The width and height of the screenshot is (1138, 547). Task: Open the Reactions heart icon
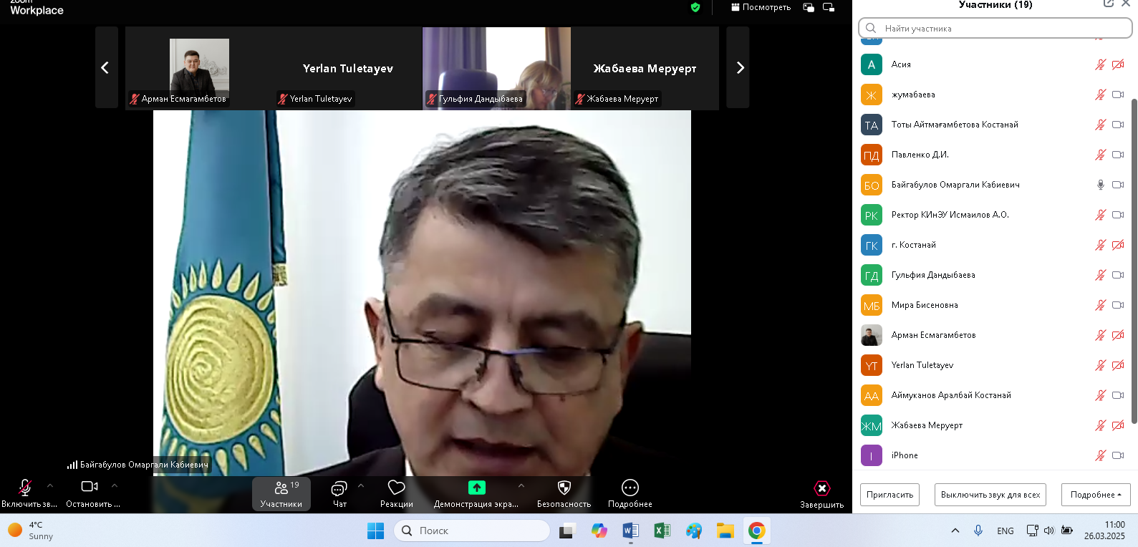[396, 488]
